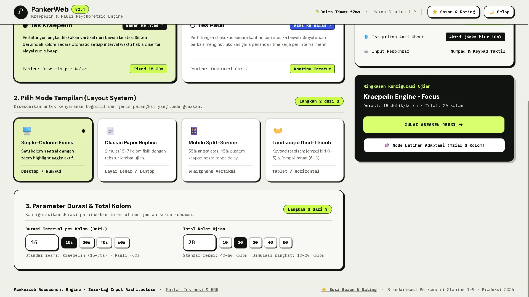Screen dimensions: 529x297
Task: Set total columns preset to 30
Action: click(255, 242)
